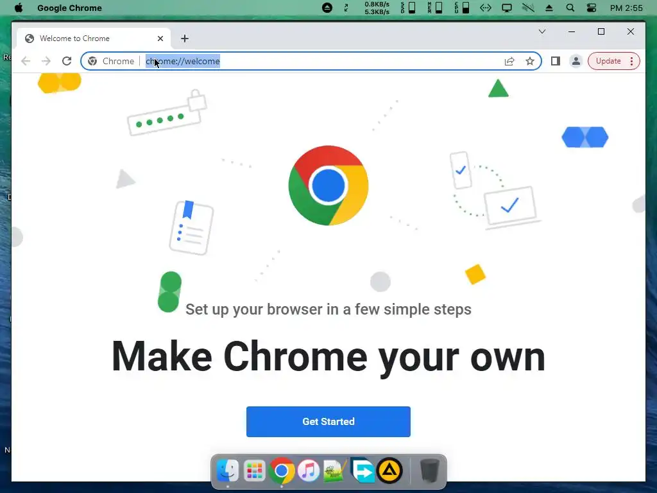Click the network speed indicator
The width and height of the screenshot is (657, 493).
(377, 8)
